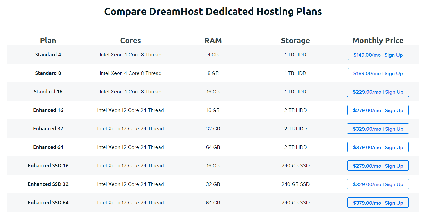Click the 240 GB SSD storage for Enhanced SSD 32

(295, 184)
